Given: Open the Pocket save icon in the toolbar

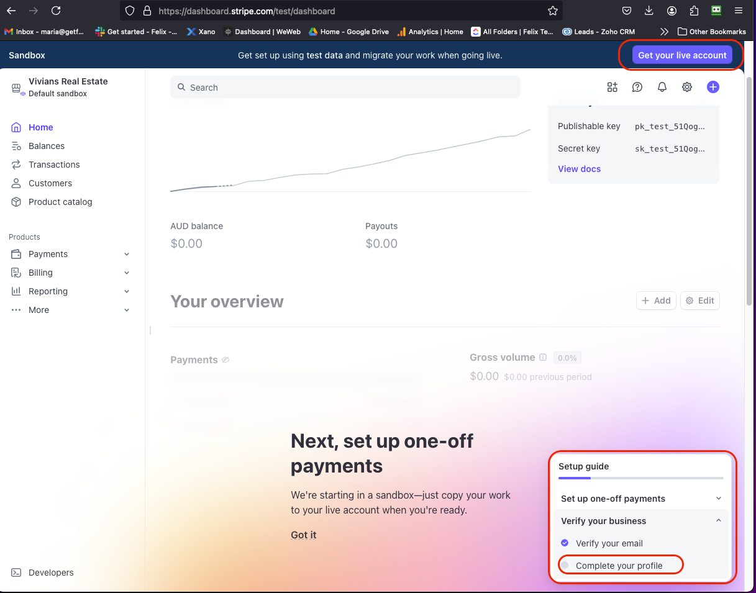Looking at the screenshot, I should tap(627, 11).
